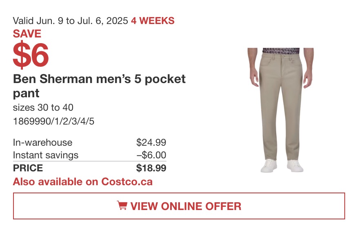Click the beige pants product image

click(x=281, y=110)
